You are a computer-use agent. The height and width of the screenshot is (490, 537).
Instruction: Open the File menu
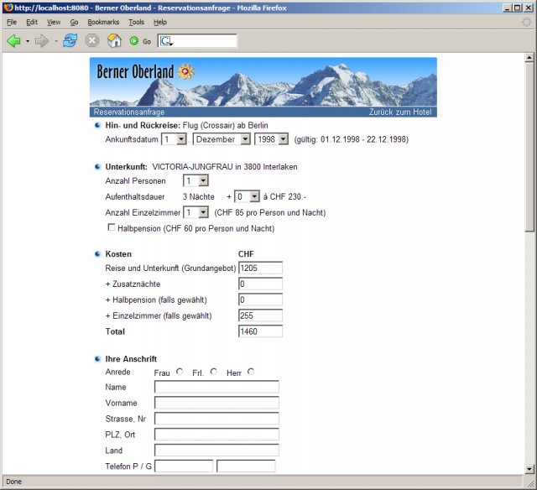12,23
